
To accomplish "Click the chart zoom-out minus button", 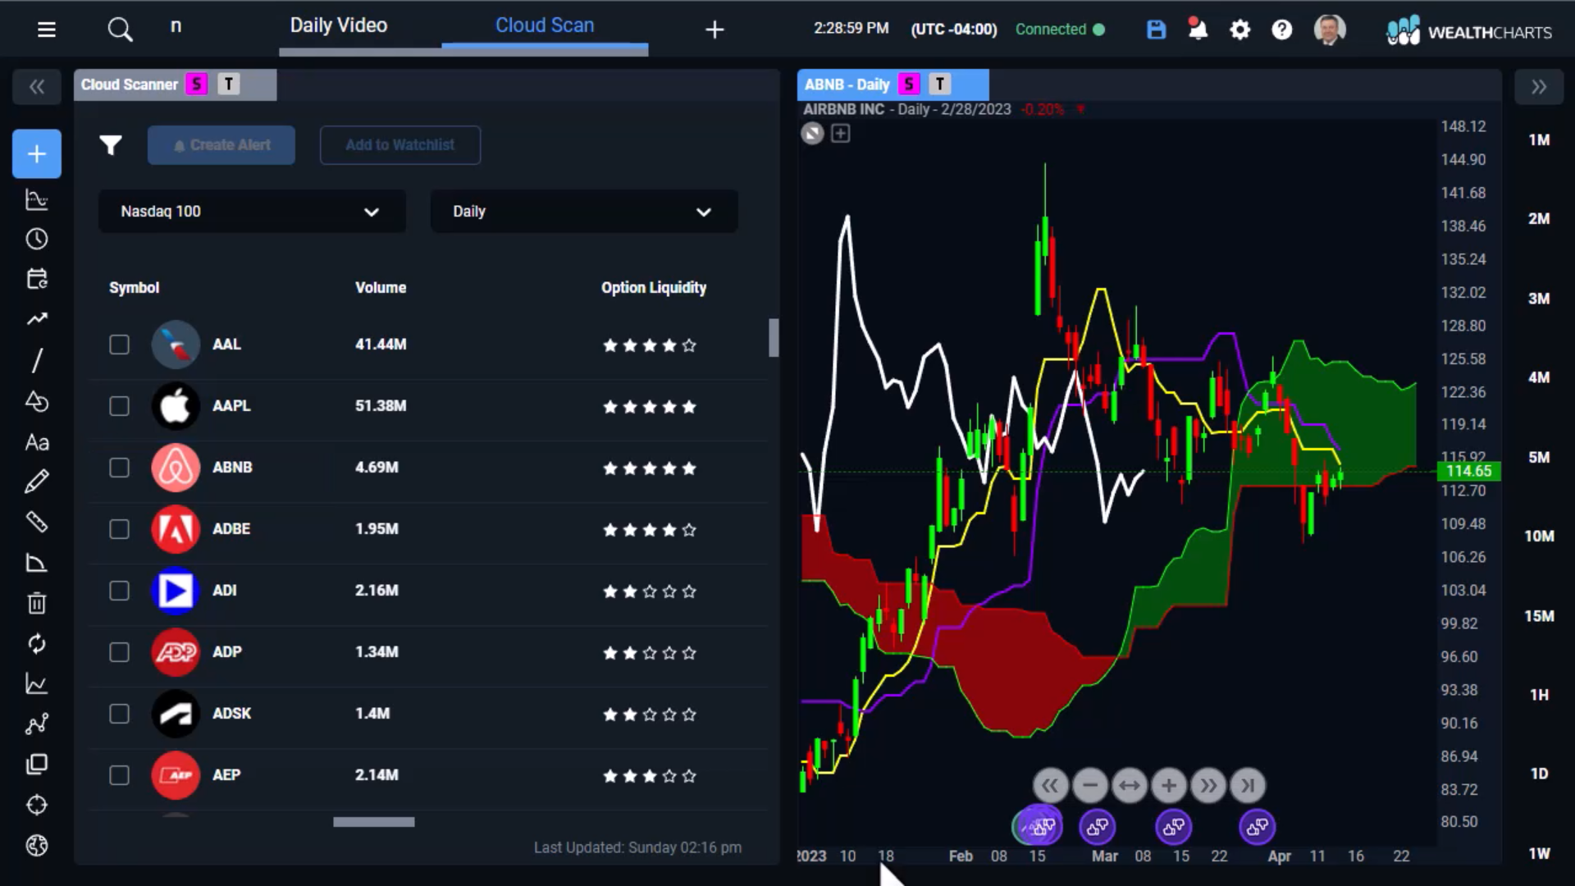I will pyautogui.click(x=1090, y=786).
